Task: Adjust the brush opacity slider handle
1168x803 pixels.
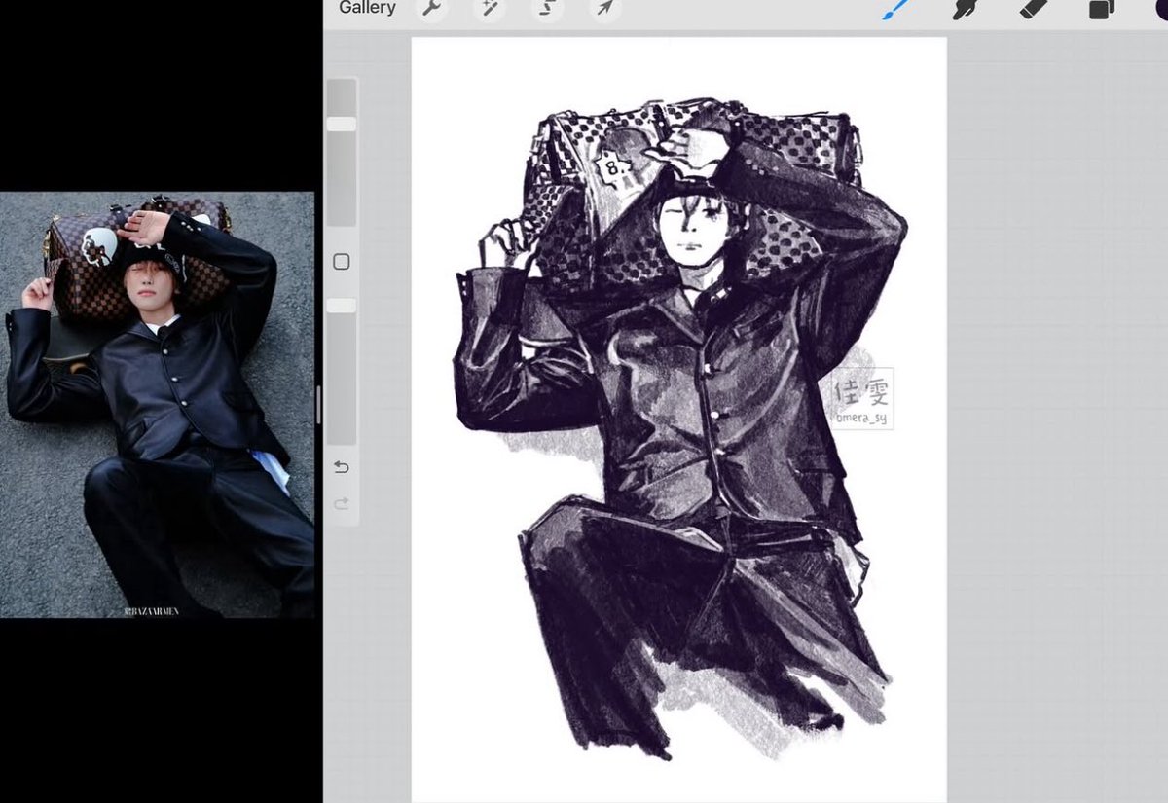Action: [342, 306]
